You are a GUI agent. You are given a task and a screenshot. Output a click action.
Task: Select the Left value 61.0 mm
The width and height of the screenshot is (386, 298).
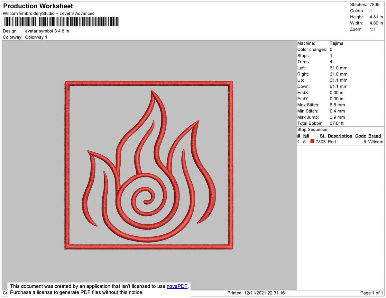coord(338,68)
